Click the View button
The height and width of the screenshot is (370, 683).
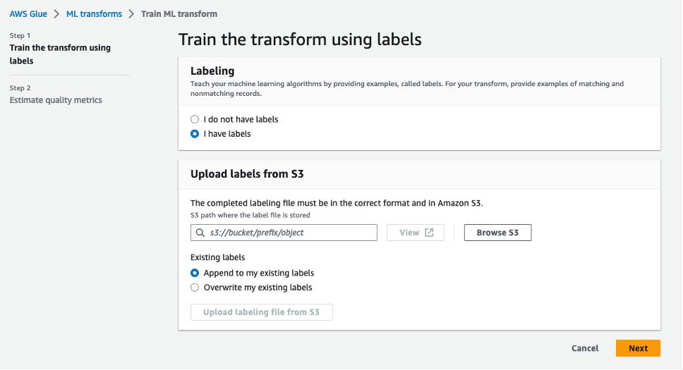click(415, 233)
